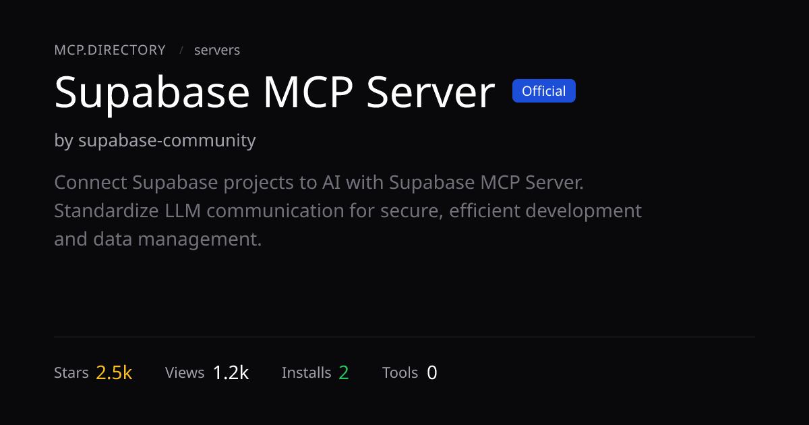Click the Tools 0 count
The image size is (809, 425).
tap(410, 372)
